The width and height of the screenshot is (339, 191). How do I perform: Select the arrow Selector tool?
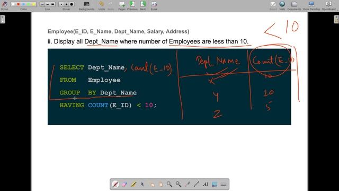coord(142,184)
